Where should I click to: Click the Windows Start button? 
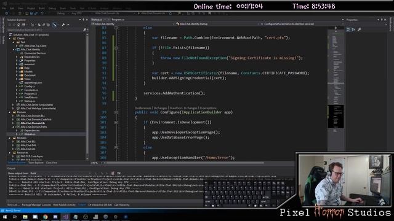pyautogui.click(x=5, y=217)
